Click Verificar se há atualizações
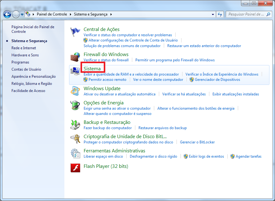This screenshot has height=201, width=275. coord(184,94)
